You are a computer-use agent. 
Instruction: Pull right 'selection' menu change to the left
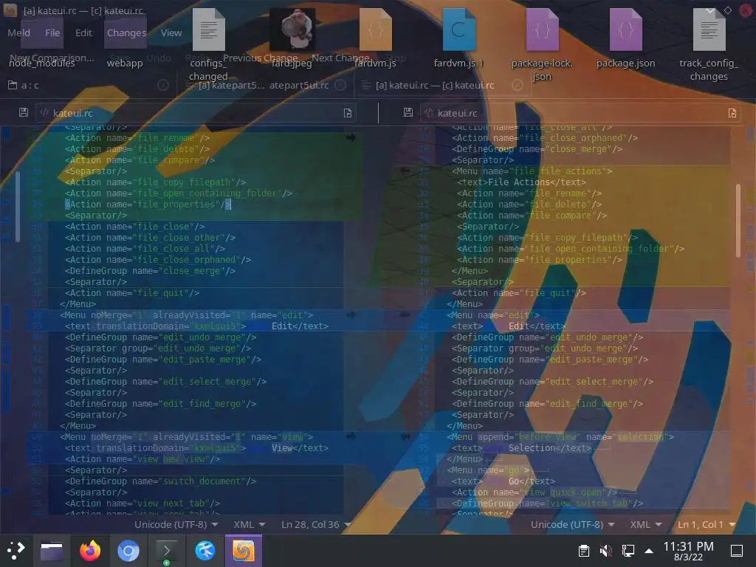pyautogui.click(x=405, y=437)
